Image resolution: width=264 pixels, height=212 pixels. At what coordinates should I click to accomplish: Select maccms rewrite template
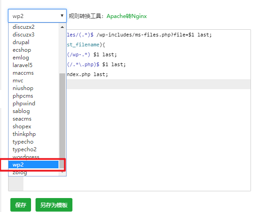pyautogui.click(x=34, y=73)
